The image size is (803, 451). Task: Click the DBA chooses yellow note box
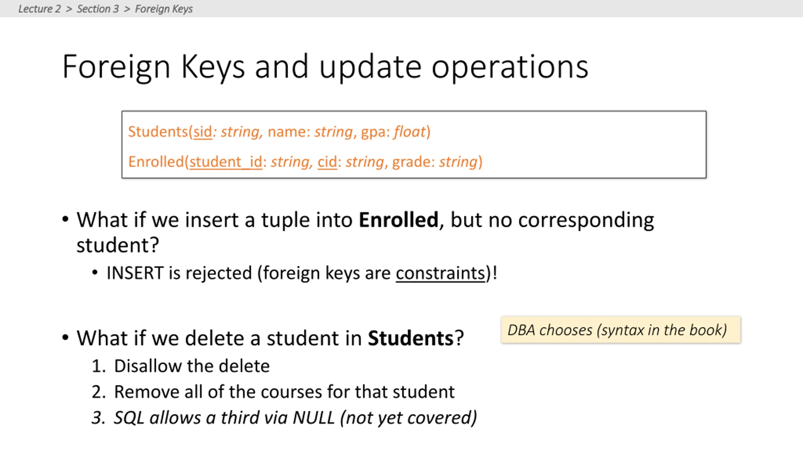[x=621, y=330]
